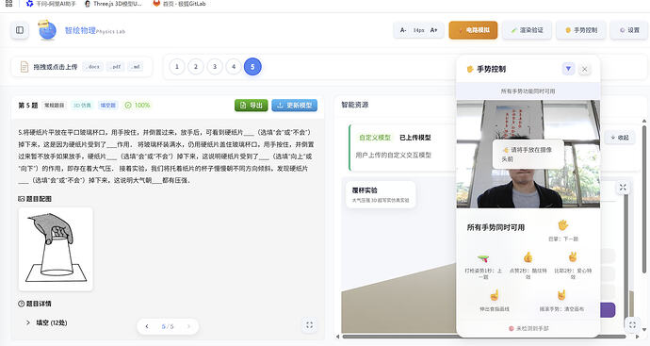Image resolution: width=650 pixels, height=346 pixels.
Task: Expand the 3D simulation view to fullscreen
Action: [623, 188]
